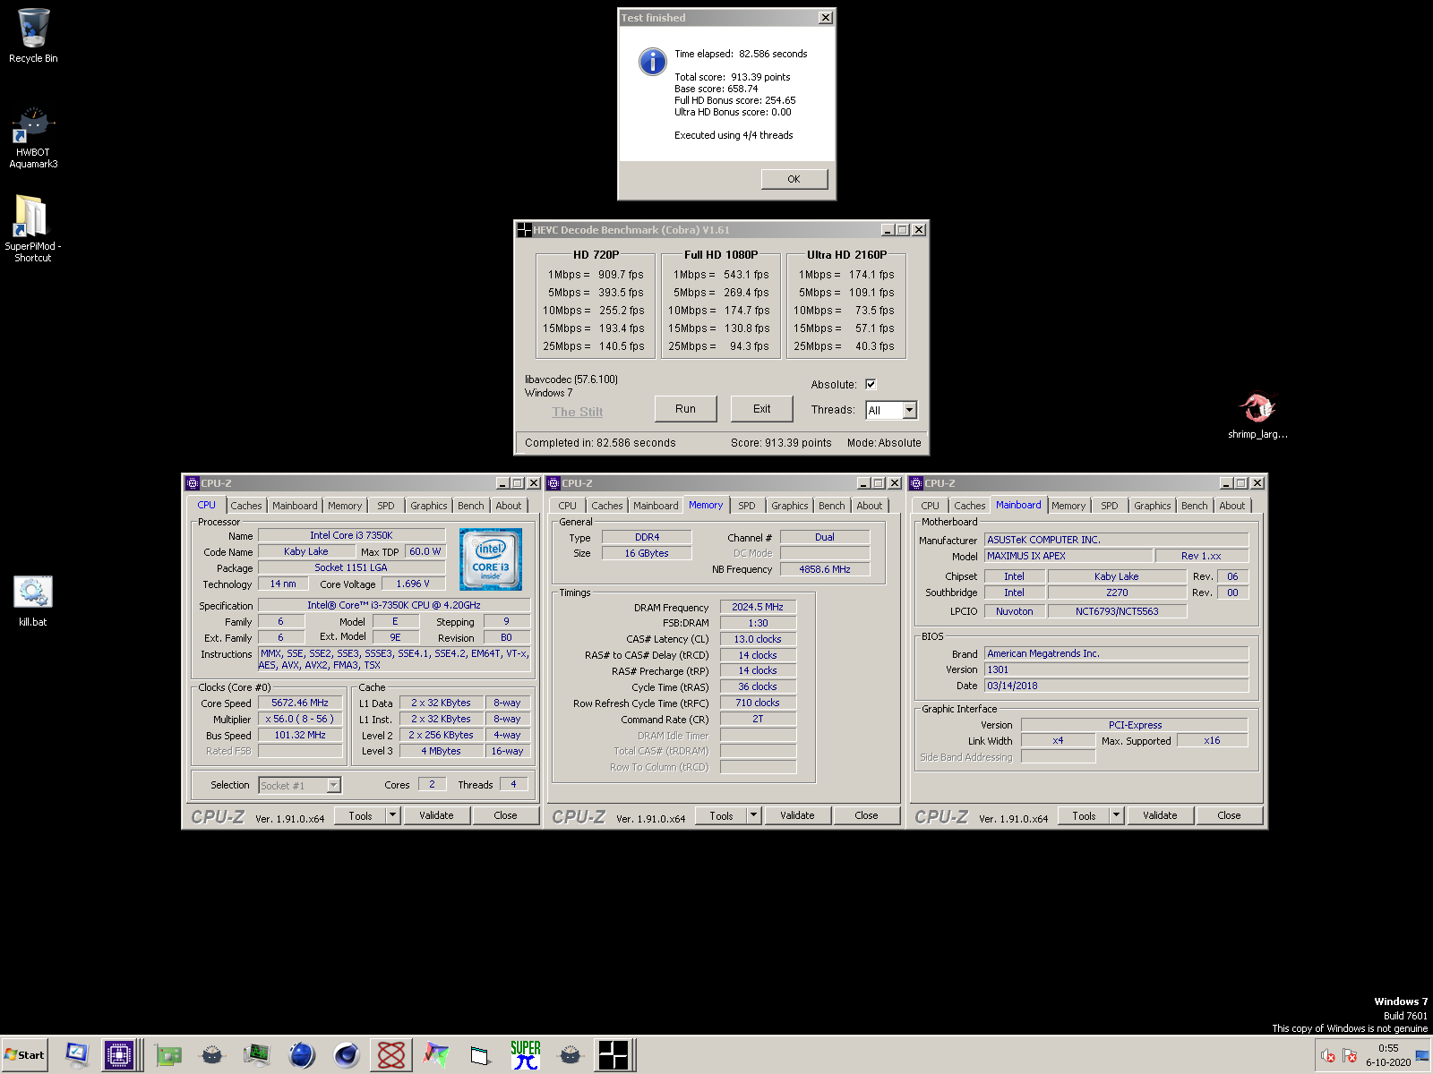Click the CAS# Latency value 13.0 clocks

tap(758, 639)
